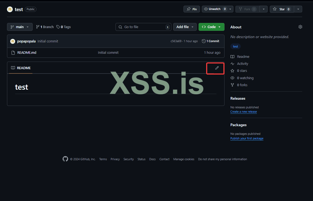Open the green Code dropdown
This screenshot has width=313, height=201.
[x=211, y=27]
